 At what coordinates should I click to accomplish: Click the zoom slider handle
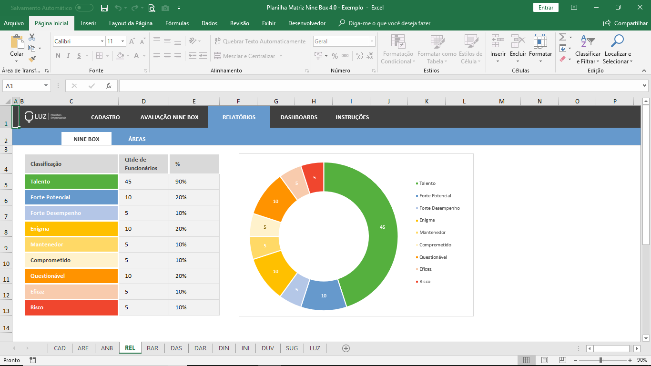[600, 360]
